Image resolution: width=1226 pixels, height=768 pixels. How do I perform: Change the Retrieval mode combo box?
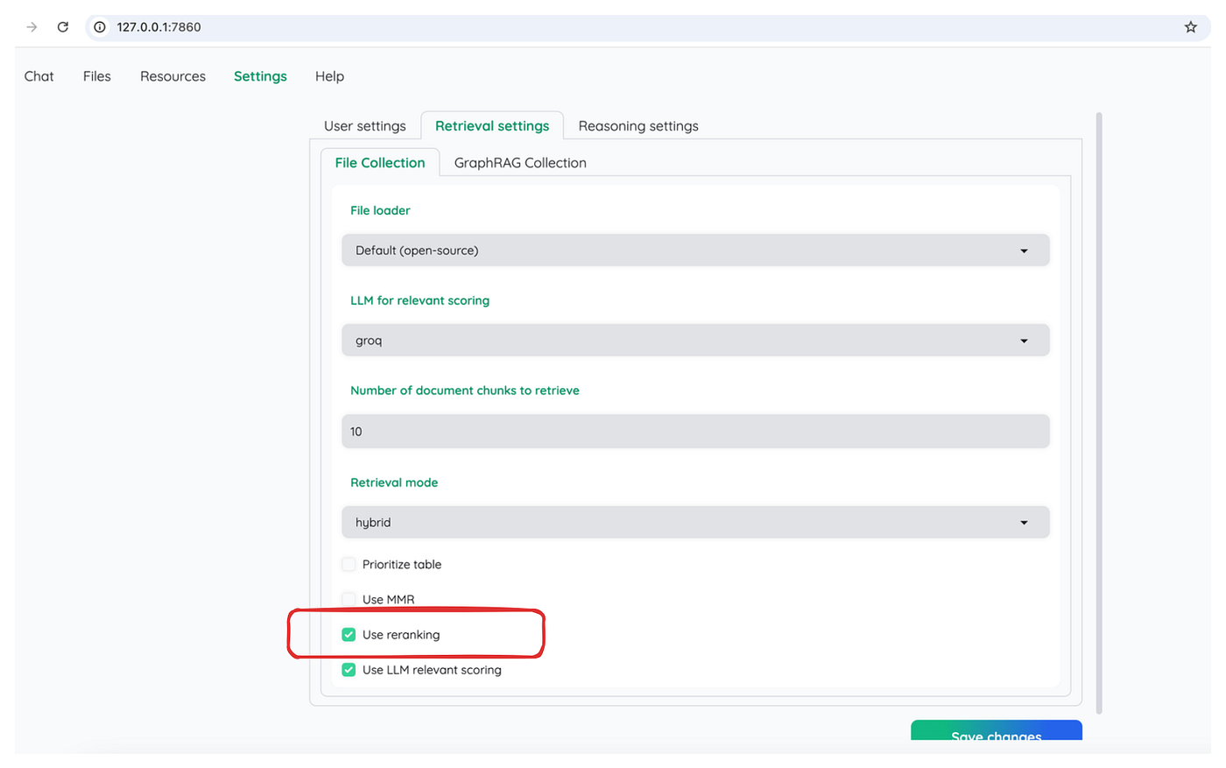coord(696,522)
